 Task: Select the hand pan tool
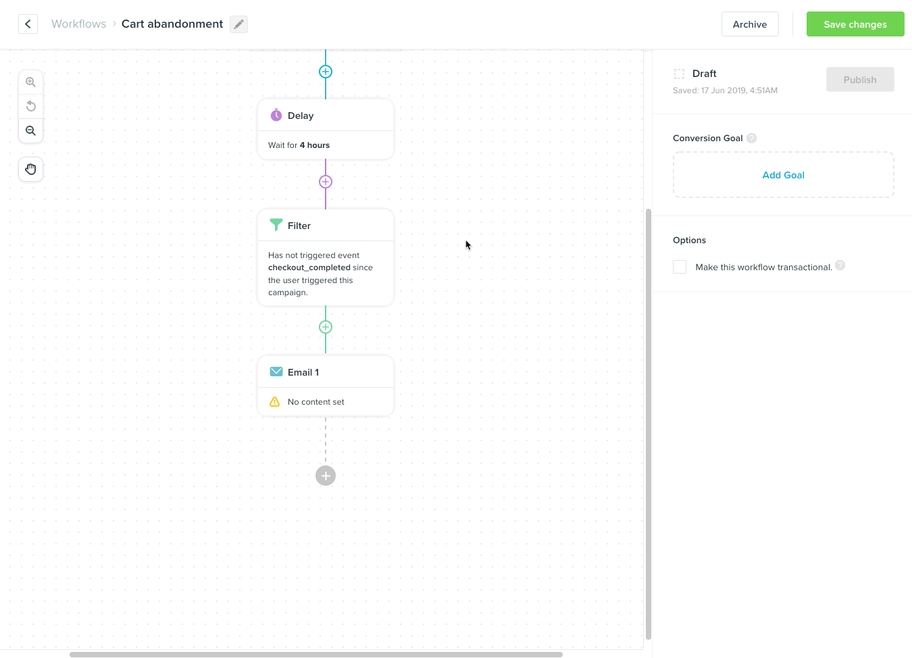[x=30, y=169]
